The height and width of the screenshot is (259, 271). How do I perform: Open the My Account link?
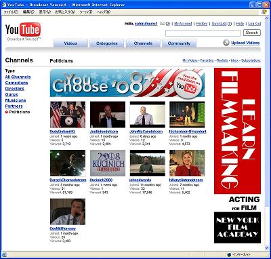click(x=183, y=24)
